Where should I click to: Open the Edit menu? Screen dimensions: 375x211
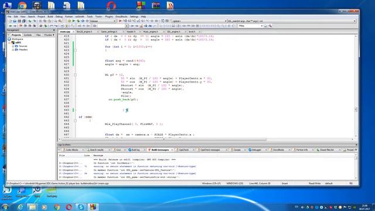[16, 16]
